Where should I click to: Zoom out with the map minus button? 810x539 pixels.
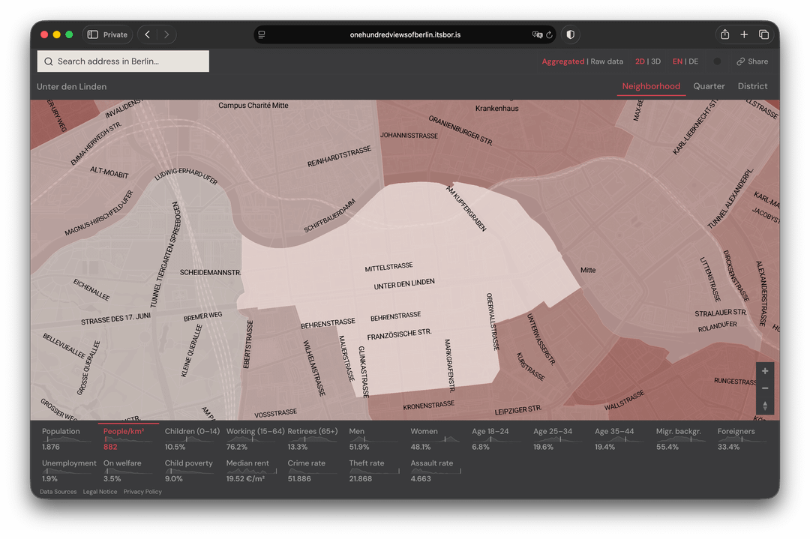tap(765, 388)
